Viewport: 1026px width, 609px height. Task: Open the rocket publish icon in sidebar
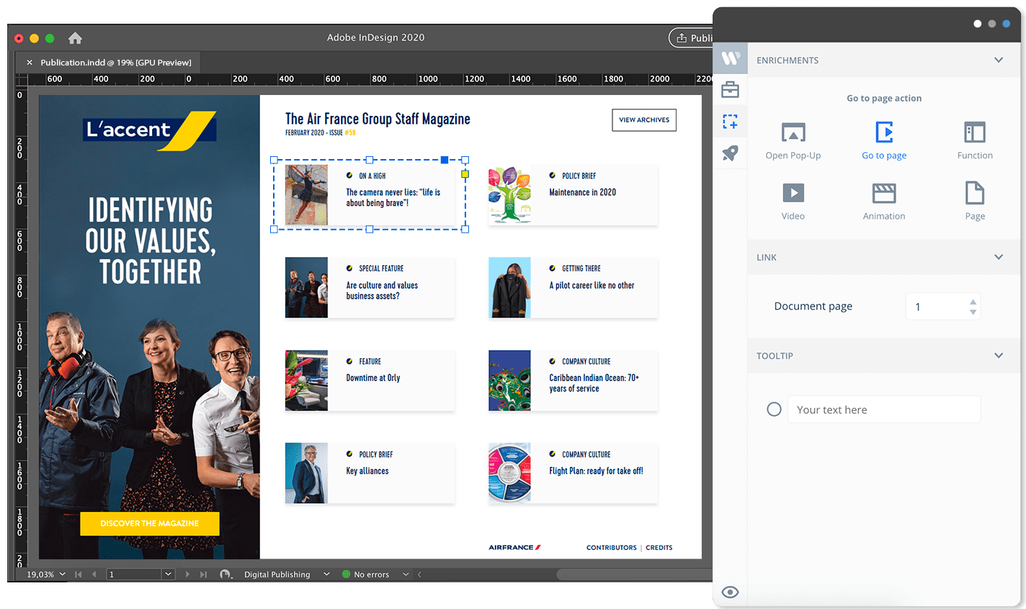point(730,153)
